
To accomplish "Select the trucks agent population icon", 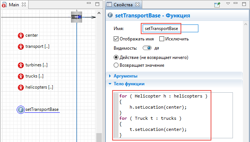I will [21, 76].
